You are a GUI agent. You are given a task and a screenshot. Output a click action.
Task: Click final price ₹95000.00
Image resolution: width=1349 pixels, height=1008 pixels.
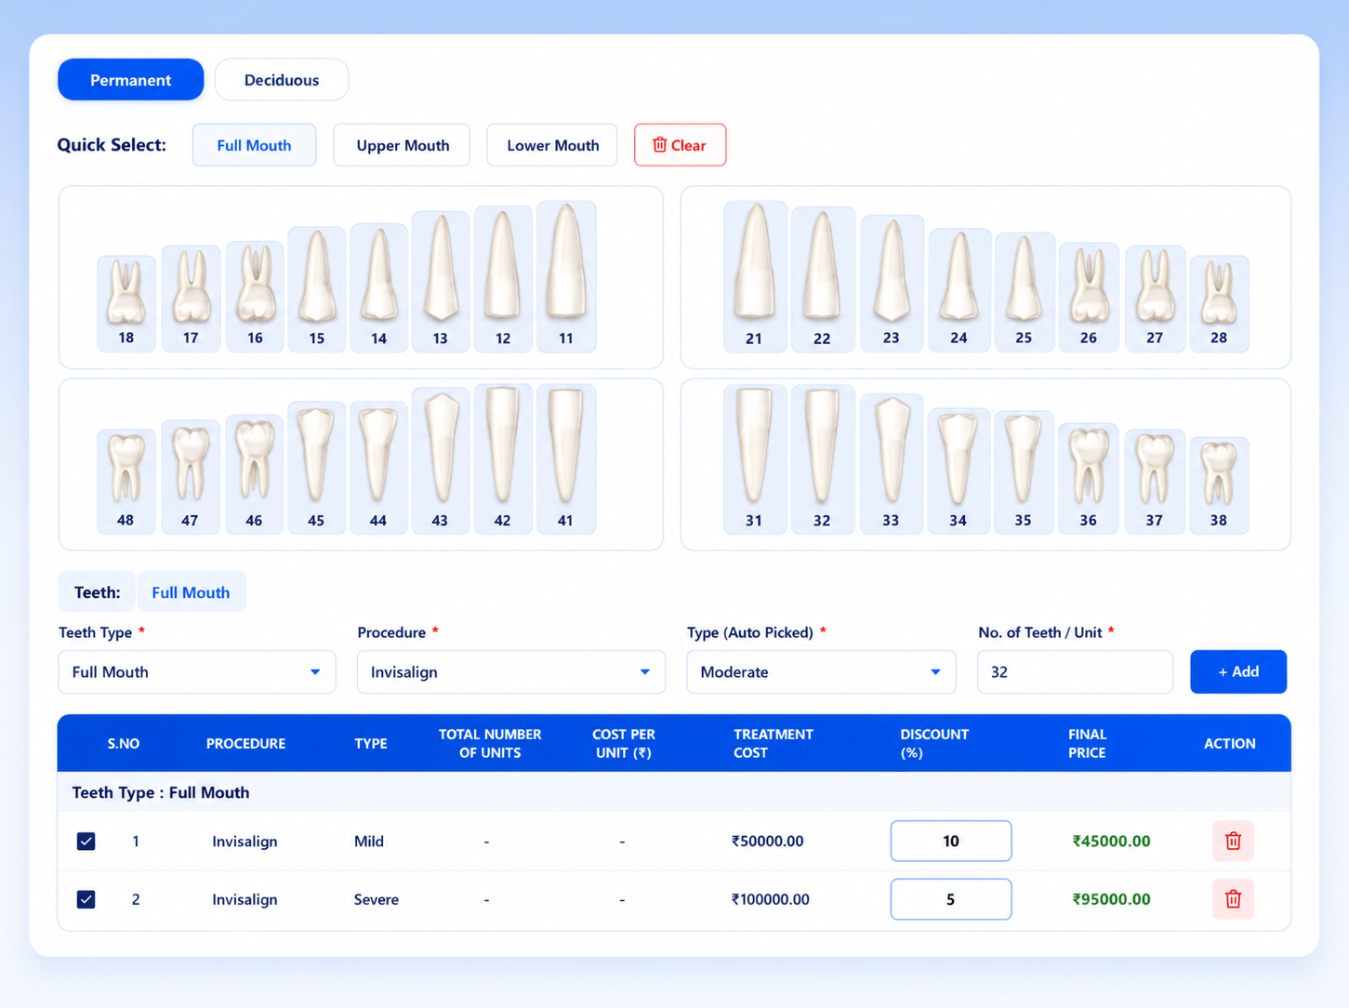pyautogui.click(x=1111, y=899)
